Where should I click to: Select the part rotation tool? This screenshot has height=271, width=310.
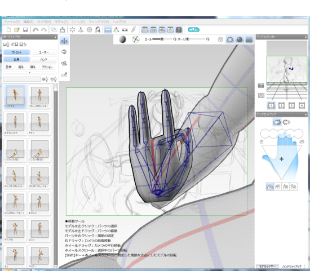click(x=64, y=52)
